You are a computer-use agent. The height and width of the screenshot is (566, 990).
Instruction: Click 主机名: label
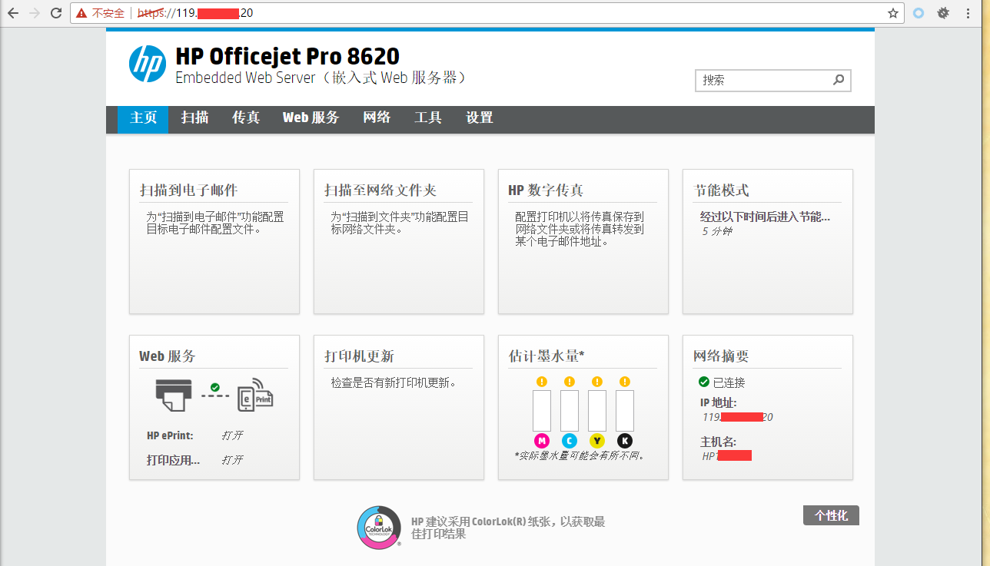click(x=719, y=442)
